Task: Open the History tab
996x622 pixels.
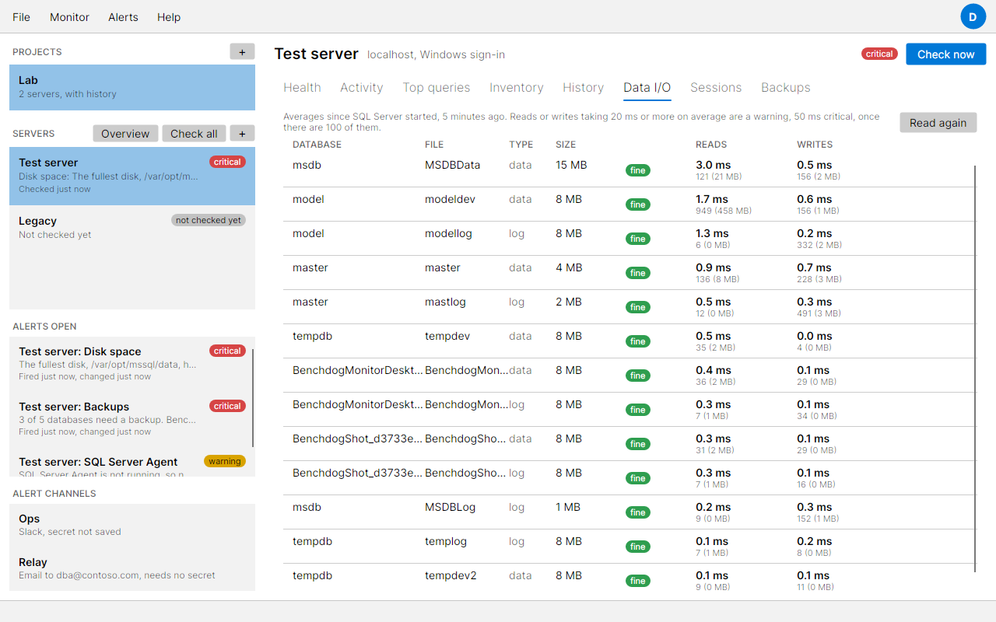Action: (584, 87)
